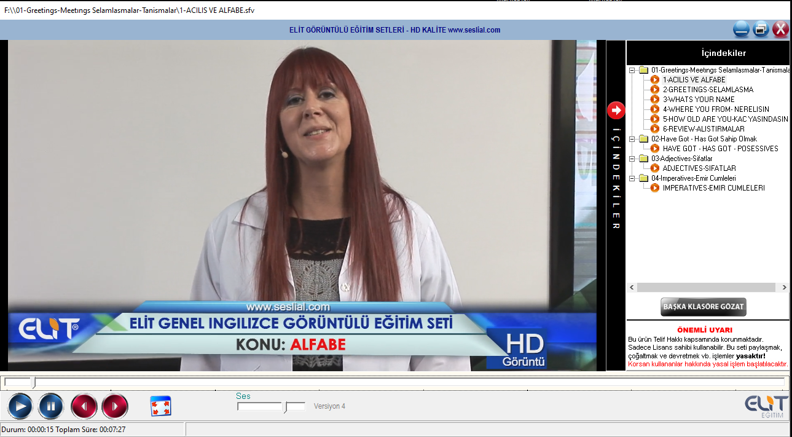Image resolution: width=792 pixels, height=437 pixels.
Task: Click the blue Play button
Action: pyautogui.click(x=20, y=406)
